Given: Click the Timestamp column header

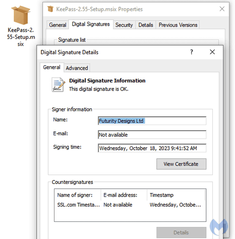Looking at the screenshot, I should [x=176, y=195].
